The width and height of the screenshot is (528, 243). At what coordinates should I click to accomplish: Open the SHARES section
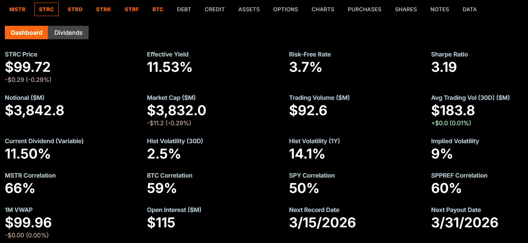tap(406, 9)
